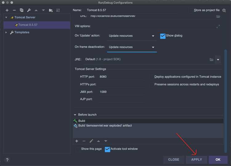Check Preserve sessions across restarts and redeploys
Image resolution: width=231 pixels, height=166 pixels.
[152, 85]
